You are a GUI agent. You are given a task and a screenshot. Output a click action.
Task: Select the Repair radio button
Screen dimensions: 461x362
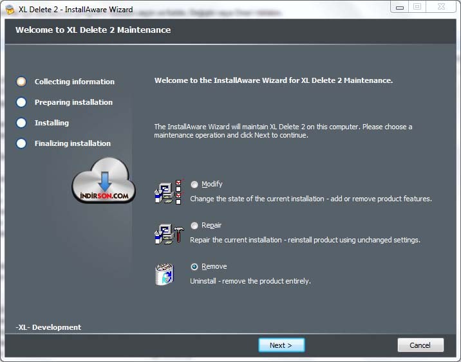pyautogui.click(x=194, y=226)
